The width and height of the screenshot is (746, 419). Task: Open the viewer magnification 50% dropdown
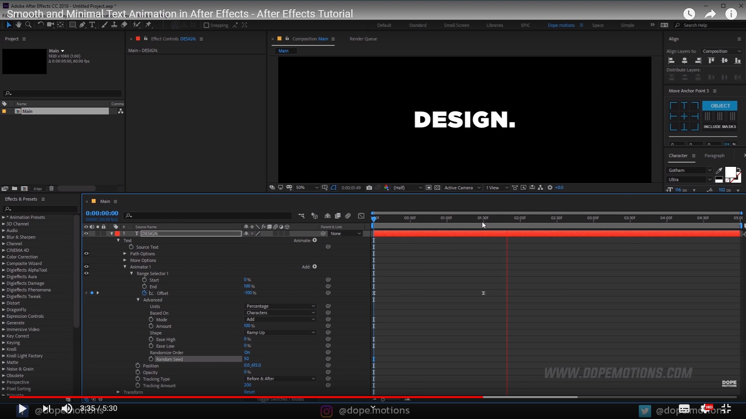click(x=307, y=188)
